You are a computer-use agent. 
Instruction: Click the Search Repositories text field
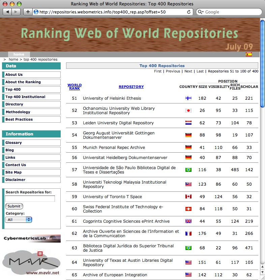[30, 198]
